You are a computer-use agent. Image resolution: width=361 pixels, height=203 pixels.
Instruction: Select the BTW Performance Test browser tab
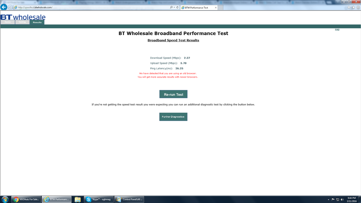click(x=199, y=8)
